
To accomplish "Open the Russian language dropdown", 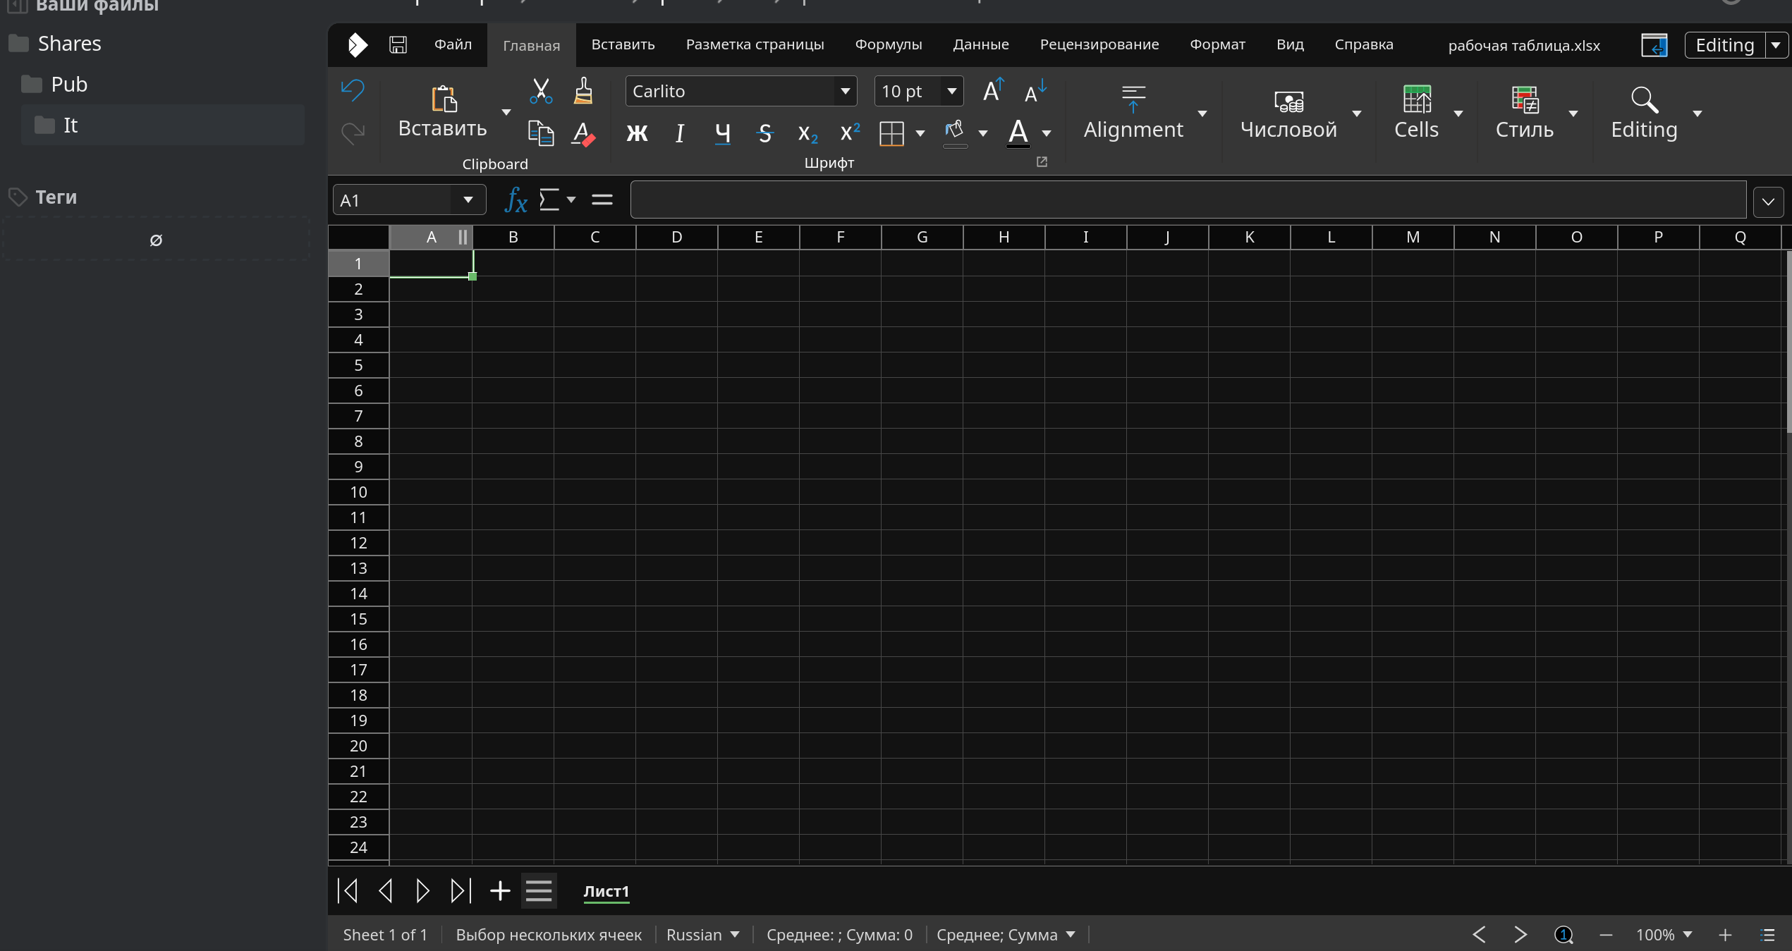I will click(702, 934).
